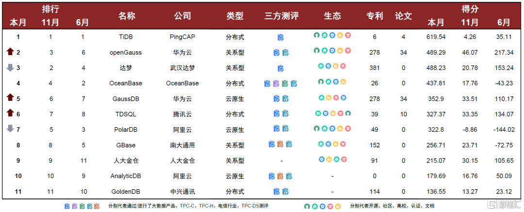
Task: Click the legend text 分别代表开源、社区、高校、认证、文档
Action: 393,206
